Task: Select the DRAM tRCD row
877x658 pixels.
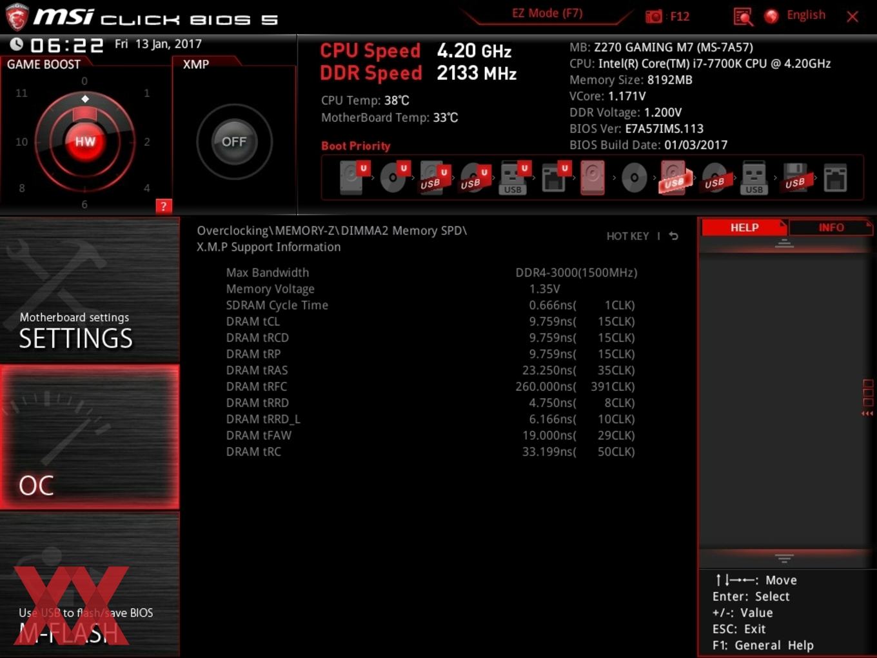Action: (x=431, y=337)
